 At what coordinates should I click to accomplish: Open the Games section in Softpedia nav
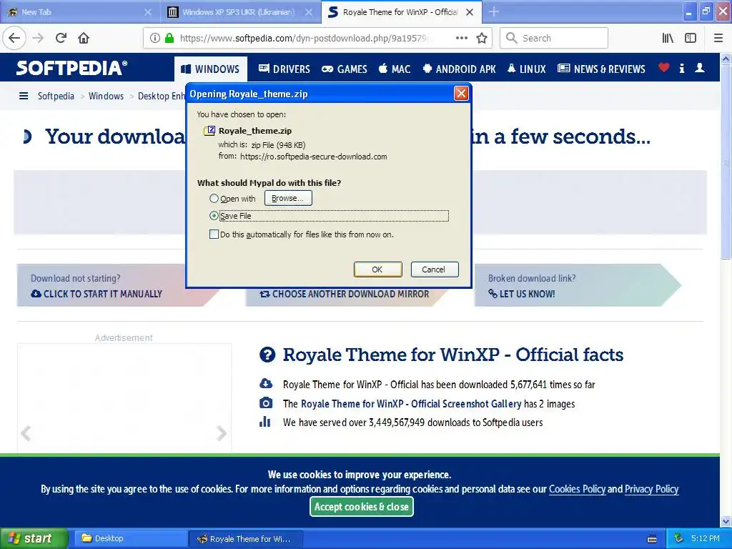coord(345,69)
